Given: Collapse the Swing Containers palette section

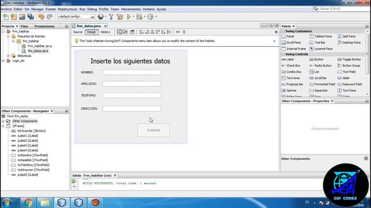Looking at the screenshot, I should (x=283, y=31).
